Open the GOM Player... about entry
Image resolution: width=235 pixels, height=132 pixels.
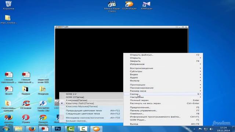click(163, 120)
